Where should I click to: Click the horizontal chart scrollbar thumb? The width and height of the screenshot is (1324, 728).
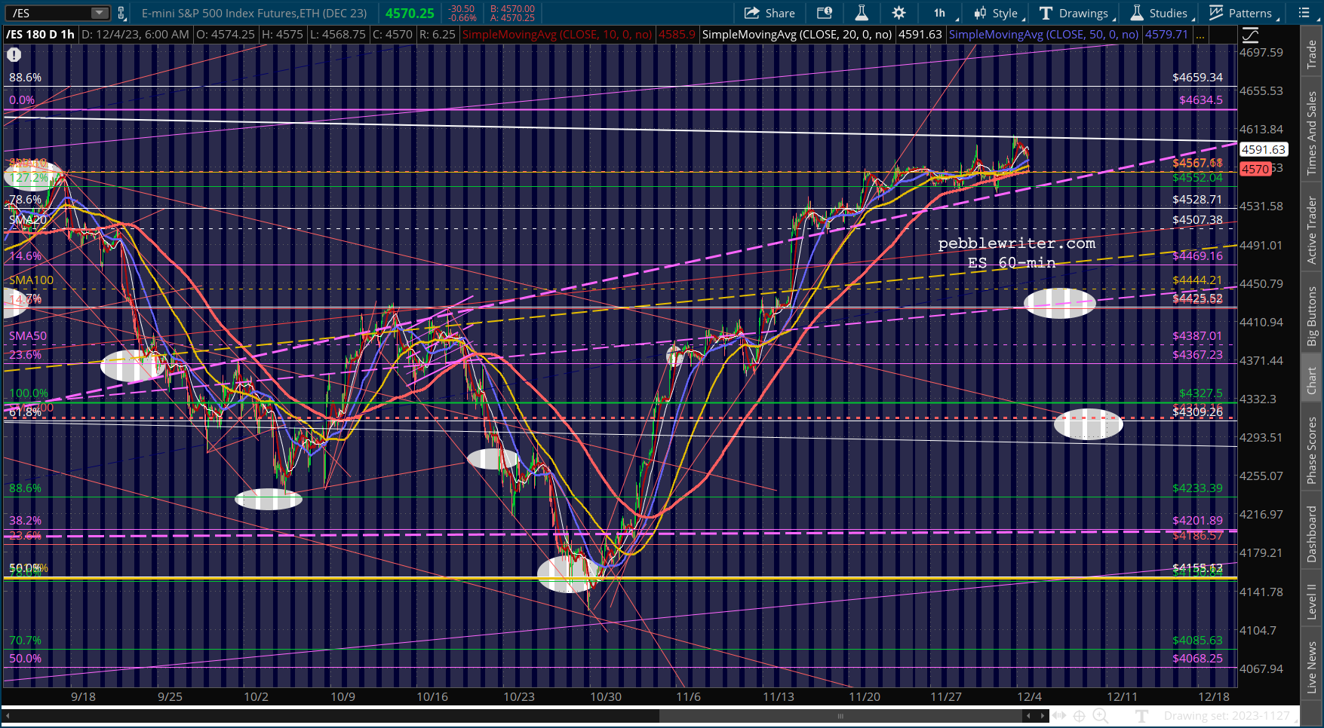pos(840,716)
